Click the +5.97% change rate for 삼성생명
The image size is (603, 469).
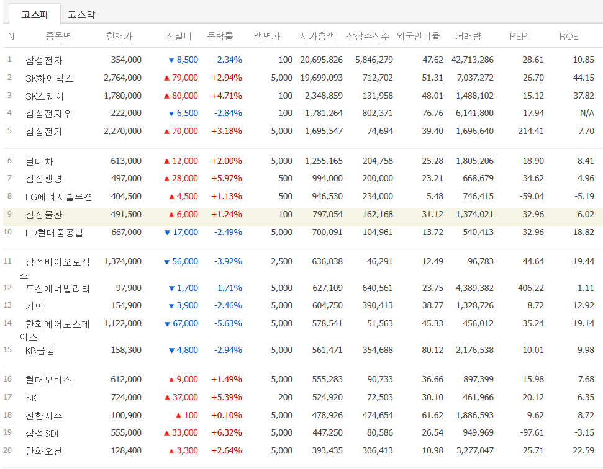click(227, 178)
